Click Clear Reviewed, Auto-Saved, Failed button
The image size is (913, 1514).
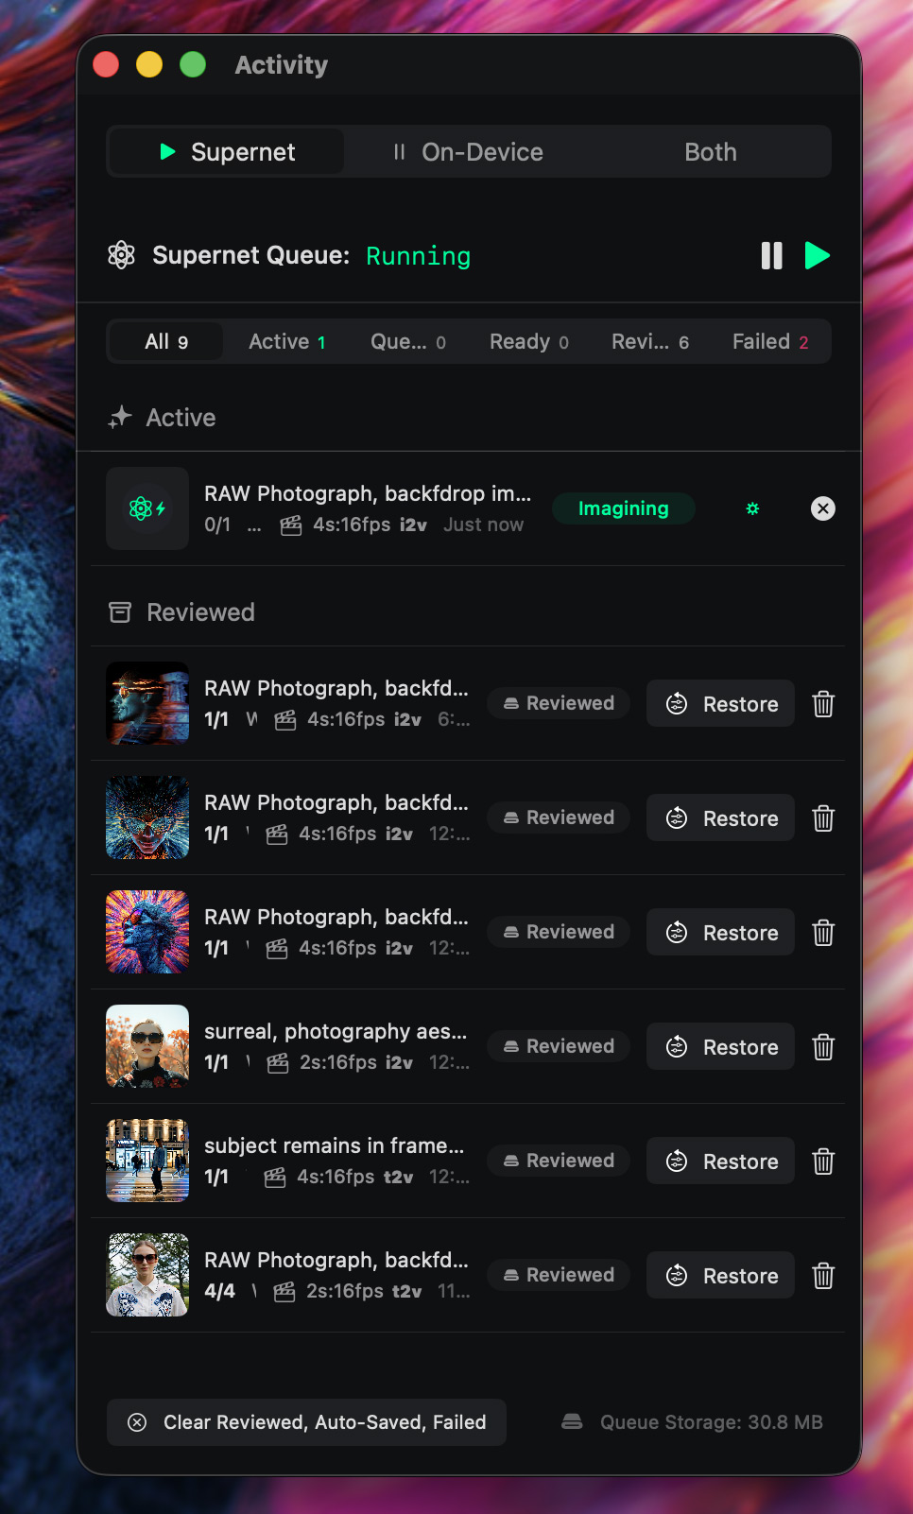click(x=307, y=1422)
